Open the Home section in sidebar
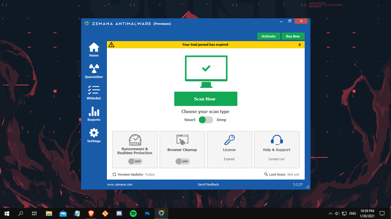 (94, 50)
